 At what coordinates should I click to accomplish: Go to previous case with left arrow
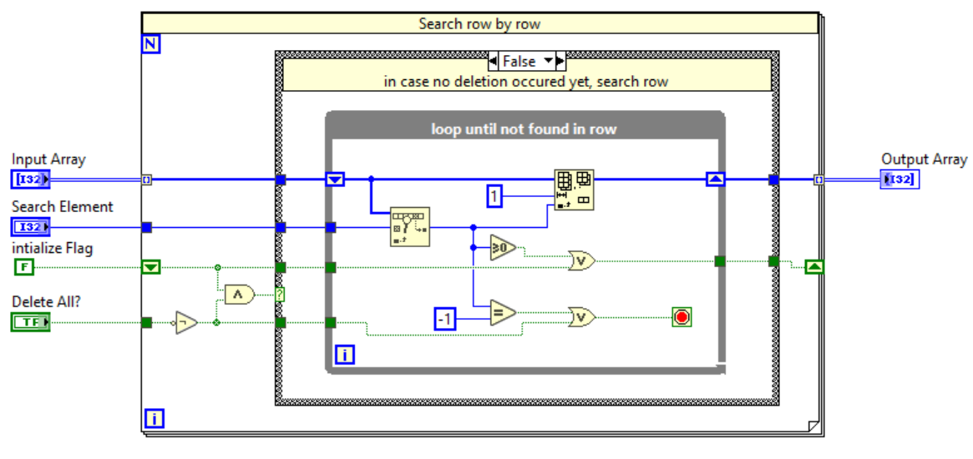tap(494, 61)
